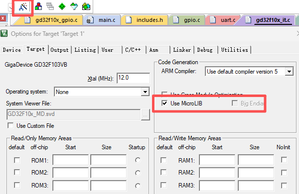Toggle the Use MicroLIB checkbox
This screenshot has width=299, height=194.
coord(164,103)
